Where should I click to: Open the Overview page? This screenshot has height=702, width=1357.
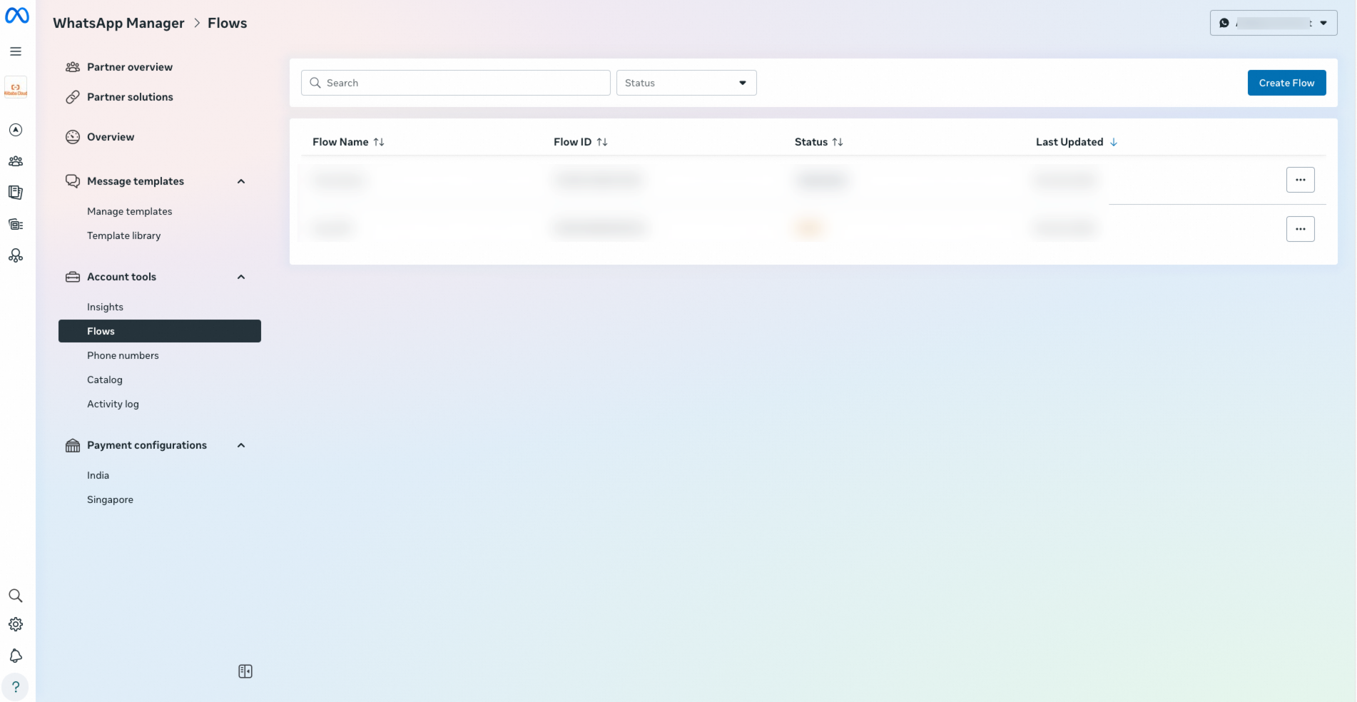(x=111, y=137)
